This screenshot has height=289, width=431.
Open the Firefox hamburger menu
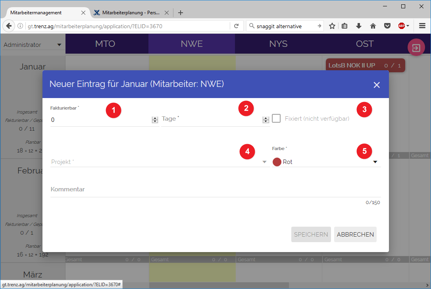click(x=422, y=26)
